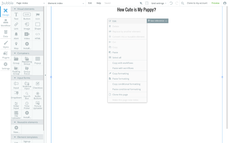Screen dimensions: 228x143
Task: Open the Preview link
Action: (x=215, y=3)
